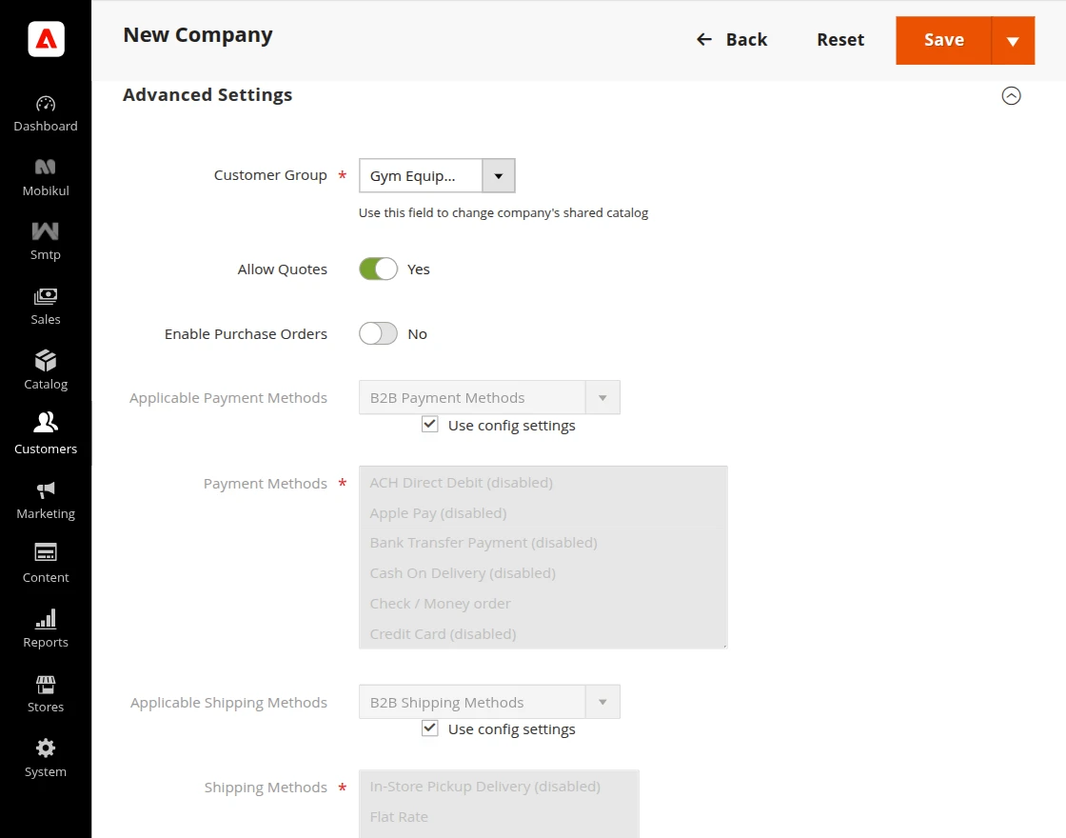This screenshot has width=1066, height=838.
Task: Uncheck Use config settings for shipping methods
Action: coord(429,728)
